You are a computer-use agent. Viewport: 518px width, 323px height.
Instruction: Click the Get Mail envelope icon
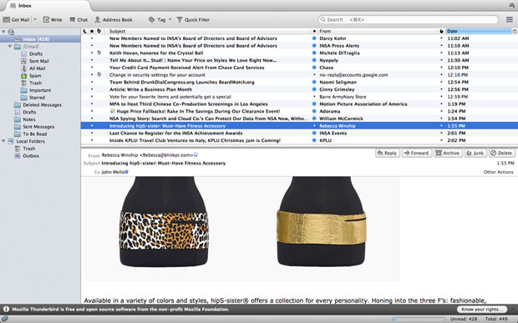pos(7,20)
